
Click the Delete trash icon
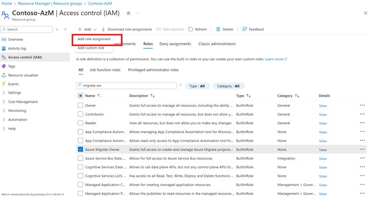[218, 29]
